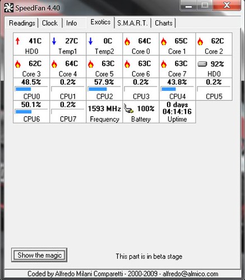Click the SpeedFan 4.40 window title
This screenshot has width=245, height=280.
pyautogui.click(x=38, y=8)
